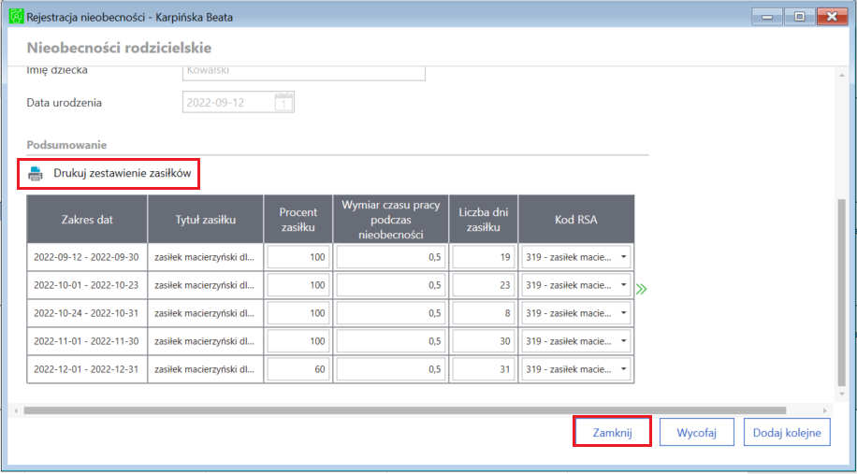Expand Kod RSA dropdown for 2022-10-24 row

pos(624,313)
